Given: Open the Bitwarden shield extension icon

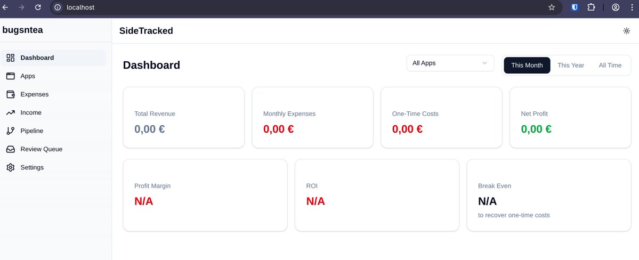Looking at the screenshot, I should click(575, 7).
